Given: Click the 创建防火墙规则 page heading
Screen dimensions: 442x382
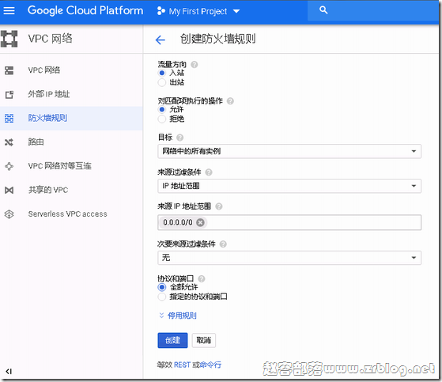Looking at the screenshot, I should pos(218,39).
